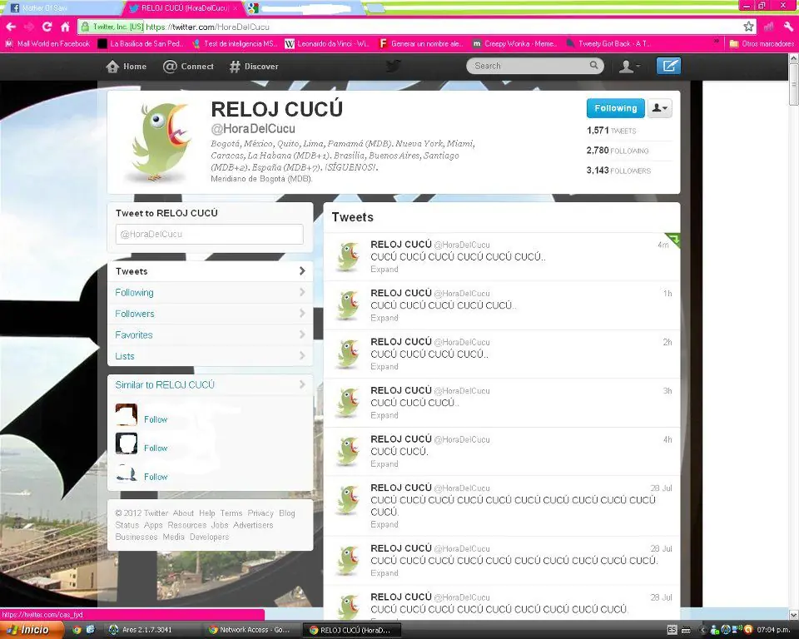Click the RELOJ CUCÚ profile avatar
This screenshot has height=639, width=799.
(158, 141)
